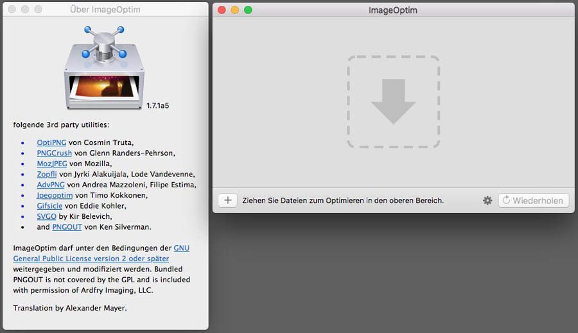Click the 'ImageOptim' main window title bar

click(x=393, y=10)
